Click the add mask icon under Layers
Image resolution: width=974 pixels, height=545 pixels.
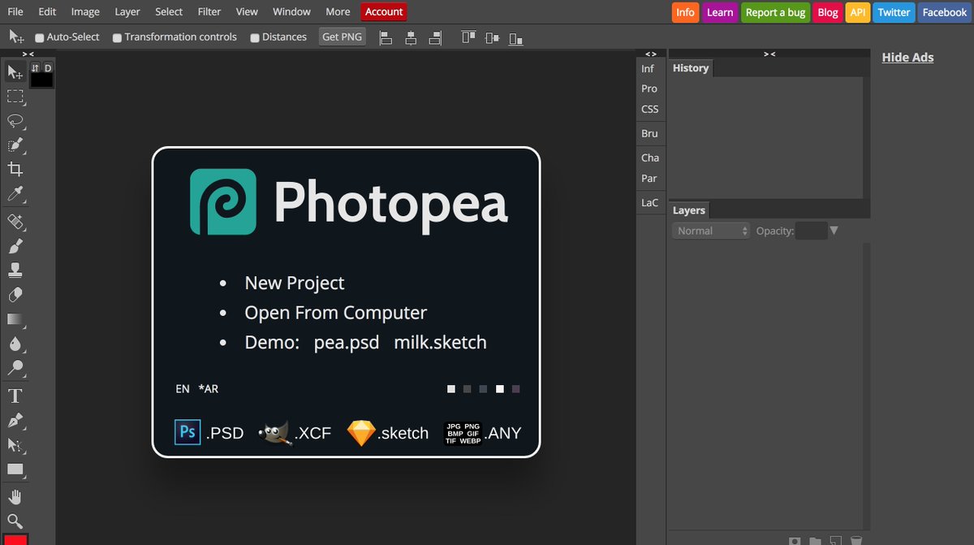(795, 540)
